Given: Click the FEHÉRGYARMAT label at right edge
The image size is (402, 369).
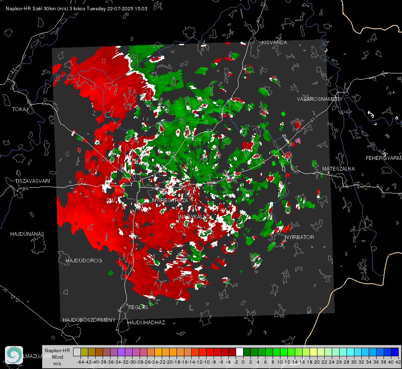Looking at the screenshot, I should [x=384, y=158].
